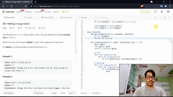Switch to the Solution tab

click(x=28, y=18)
